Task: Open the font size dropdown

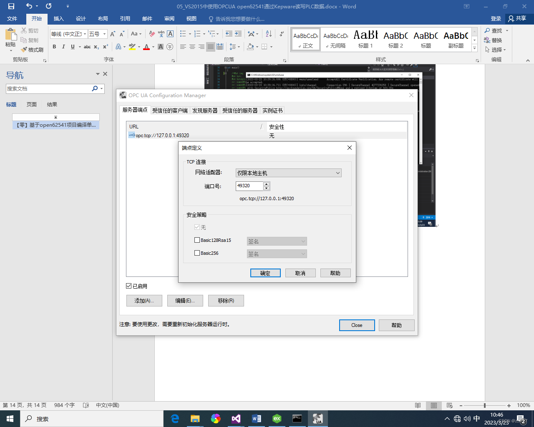Action: coord(104,34)
